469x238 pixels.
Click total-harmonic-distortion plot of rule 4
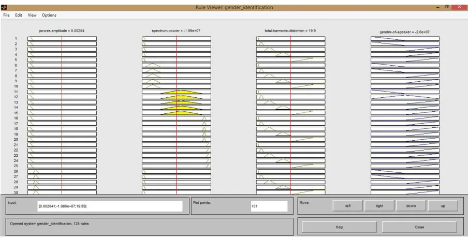coord(290,55)
